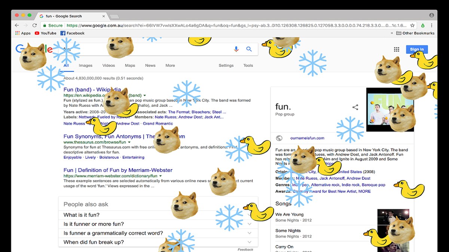Click the browser back arrow
This screenshot has height=252, width=449.
[17, 25]
